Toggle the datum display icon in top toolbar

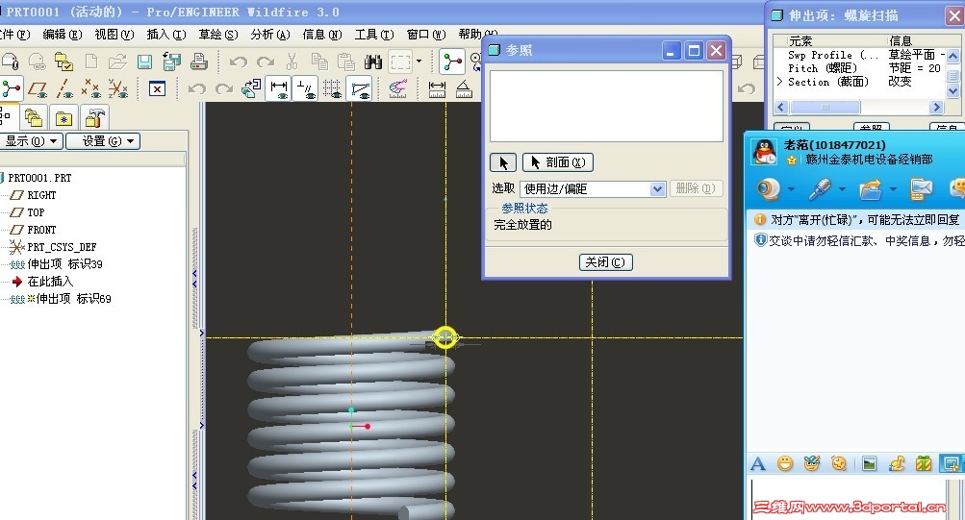tap(452, 62)
